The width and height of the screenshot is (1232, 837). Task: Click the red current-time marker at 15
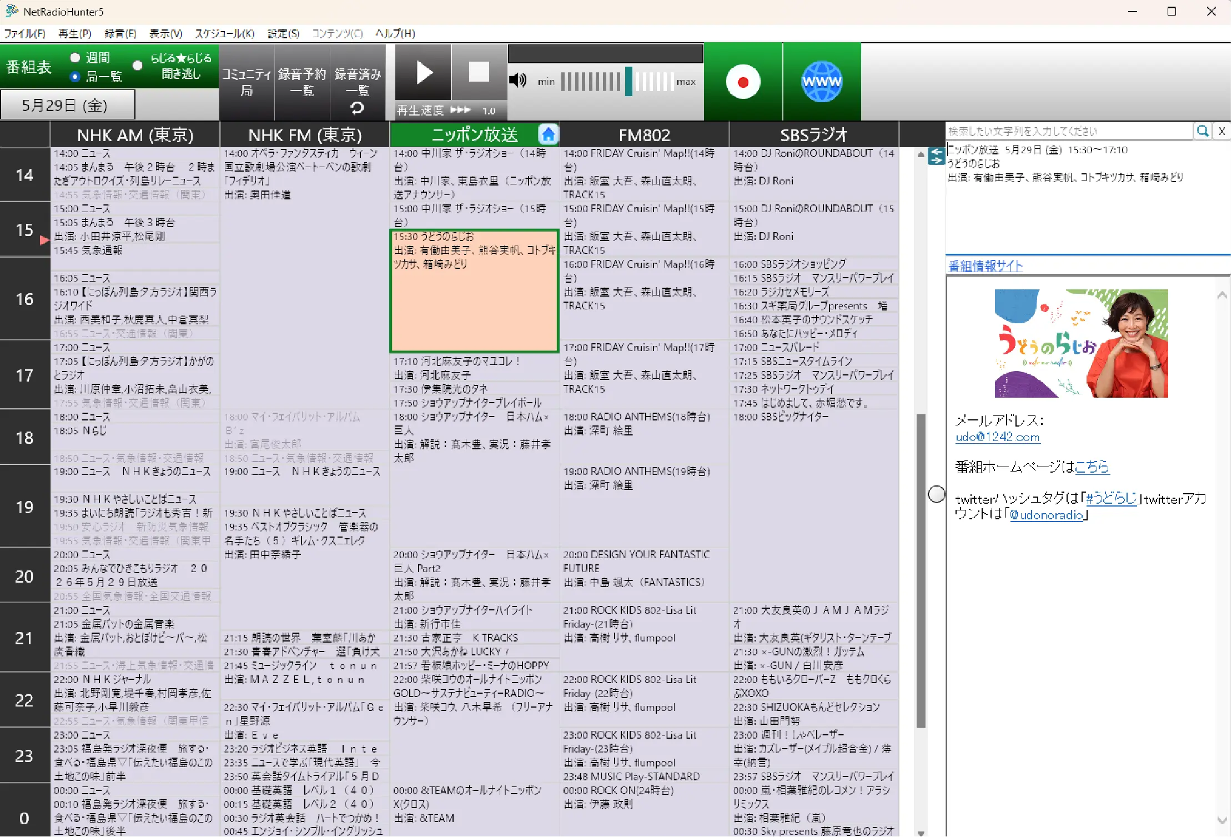click(x=44, y=240)
